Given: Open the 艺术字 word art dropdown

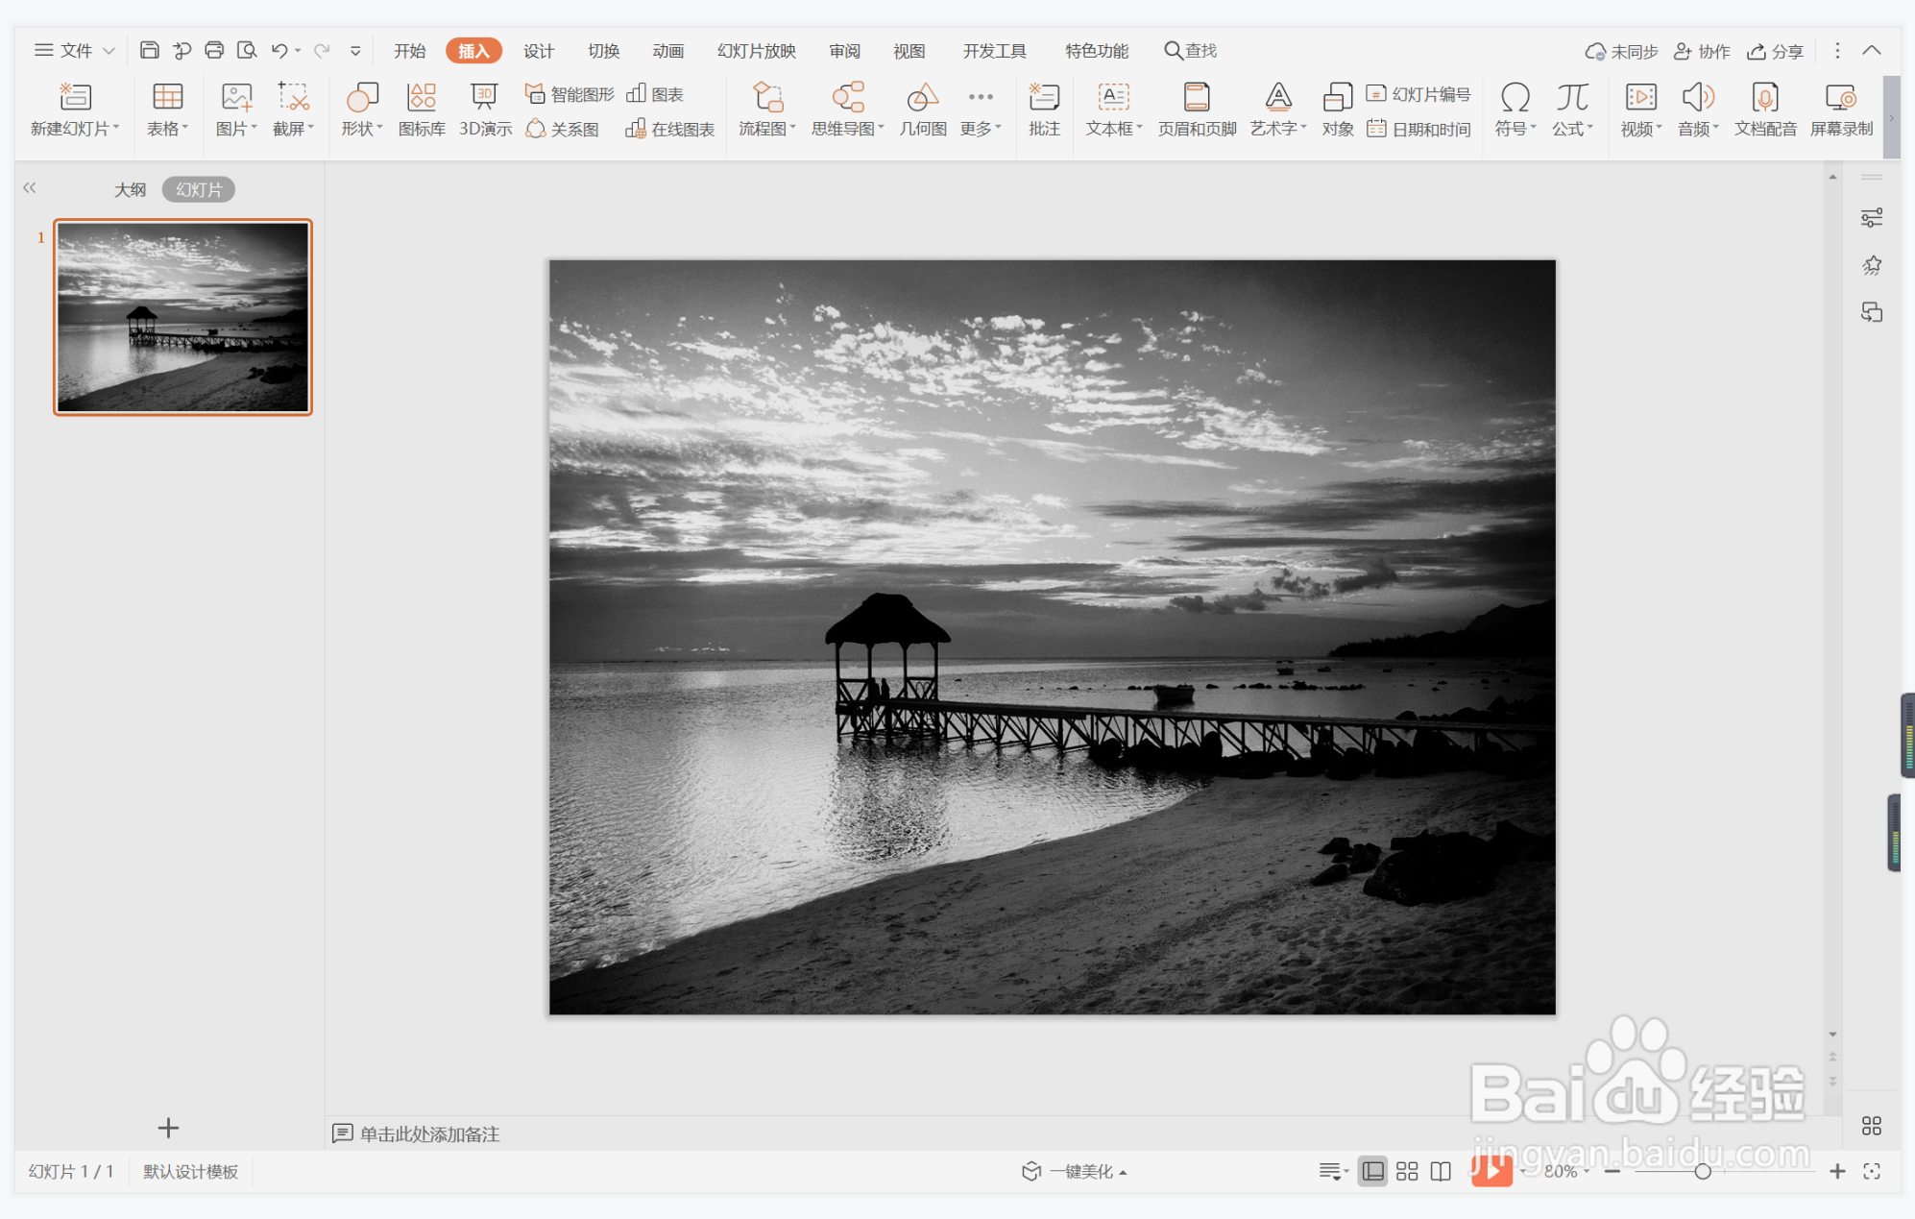Looking at the screenshot, I should (x=1278, y=129).
